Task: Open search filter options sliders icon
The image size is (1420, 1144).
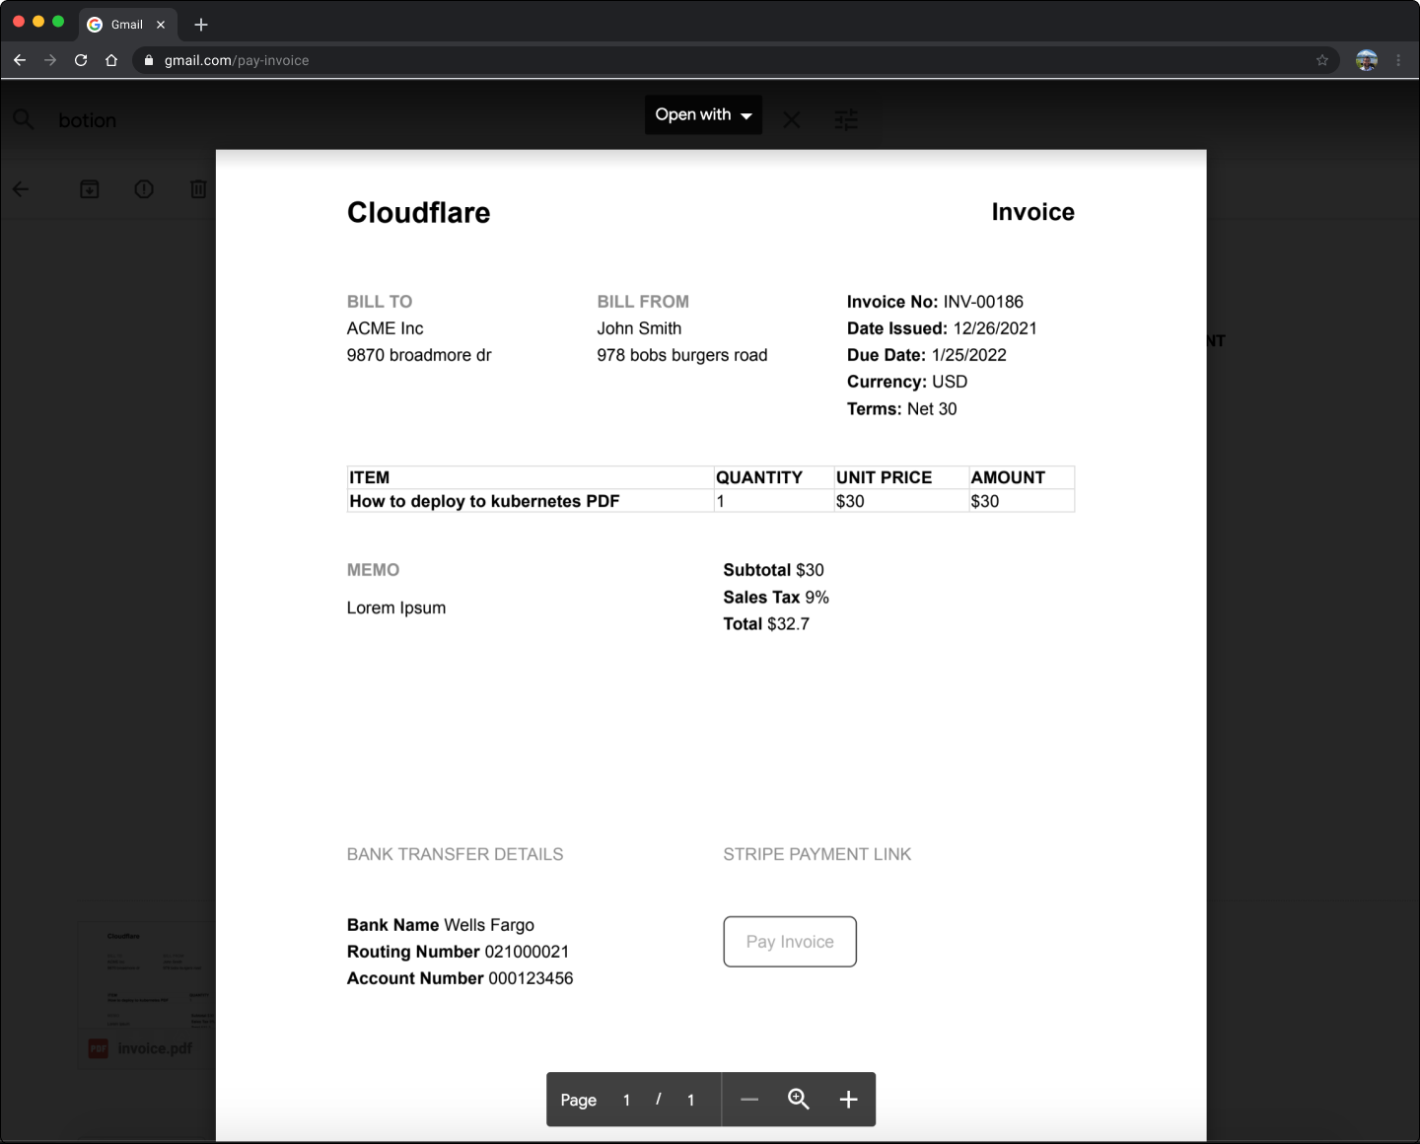Action: click(x=846, y=120)
